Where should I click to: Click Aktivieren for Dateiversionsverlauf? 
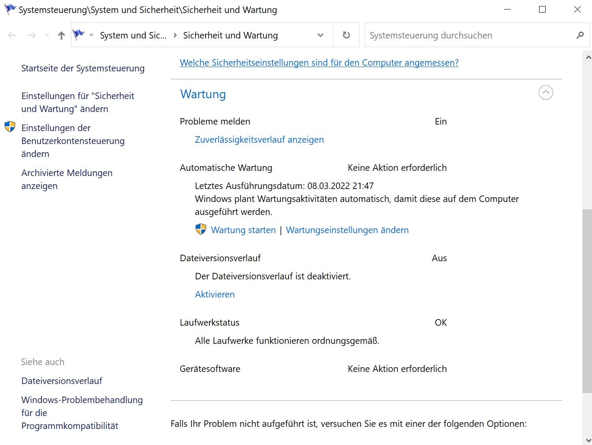point(215,295)
